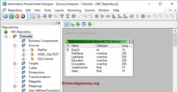This screenshot has width=178, height=92.
Task: Select the arrow pointer tool
Action: (33, 16)
